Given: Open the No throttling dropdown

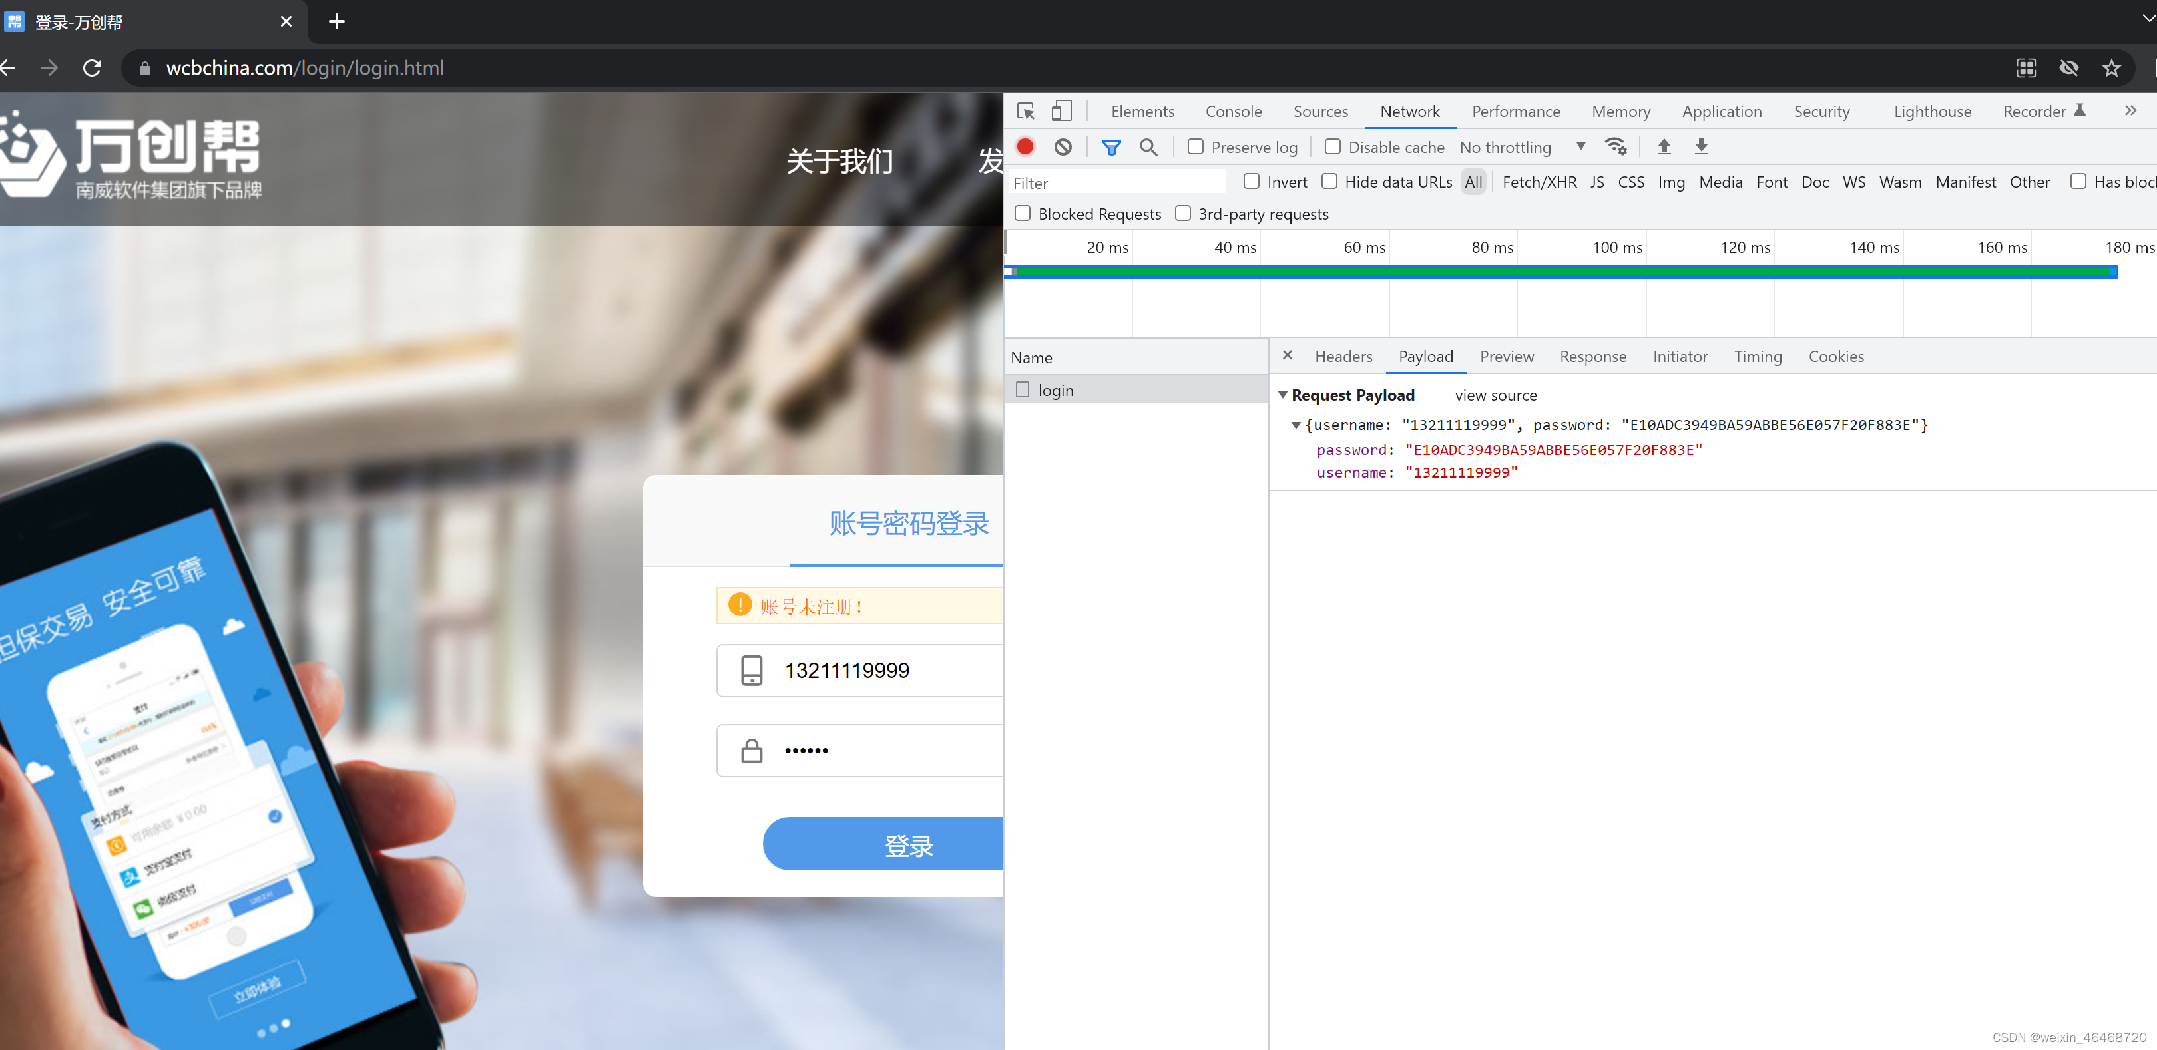Looking at the screenshot, I should (1521, 147).
